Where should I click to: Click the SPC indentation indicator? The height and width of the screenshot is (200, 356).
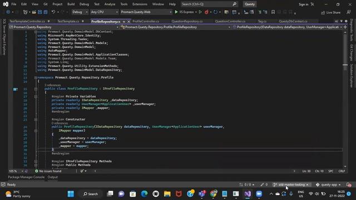(x=331, y=171)
